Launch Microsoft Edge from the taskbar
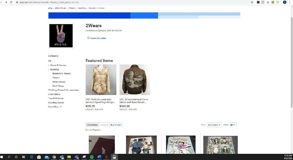 pyautogui.click(x=31, y=157)
